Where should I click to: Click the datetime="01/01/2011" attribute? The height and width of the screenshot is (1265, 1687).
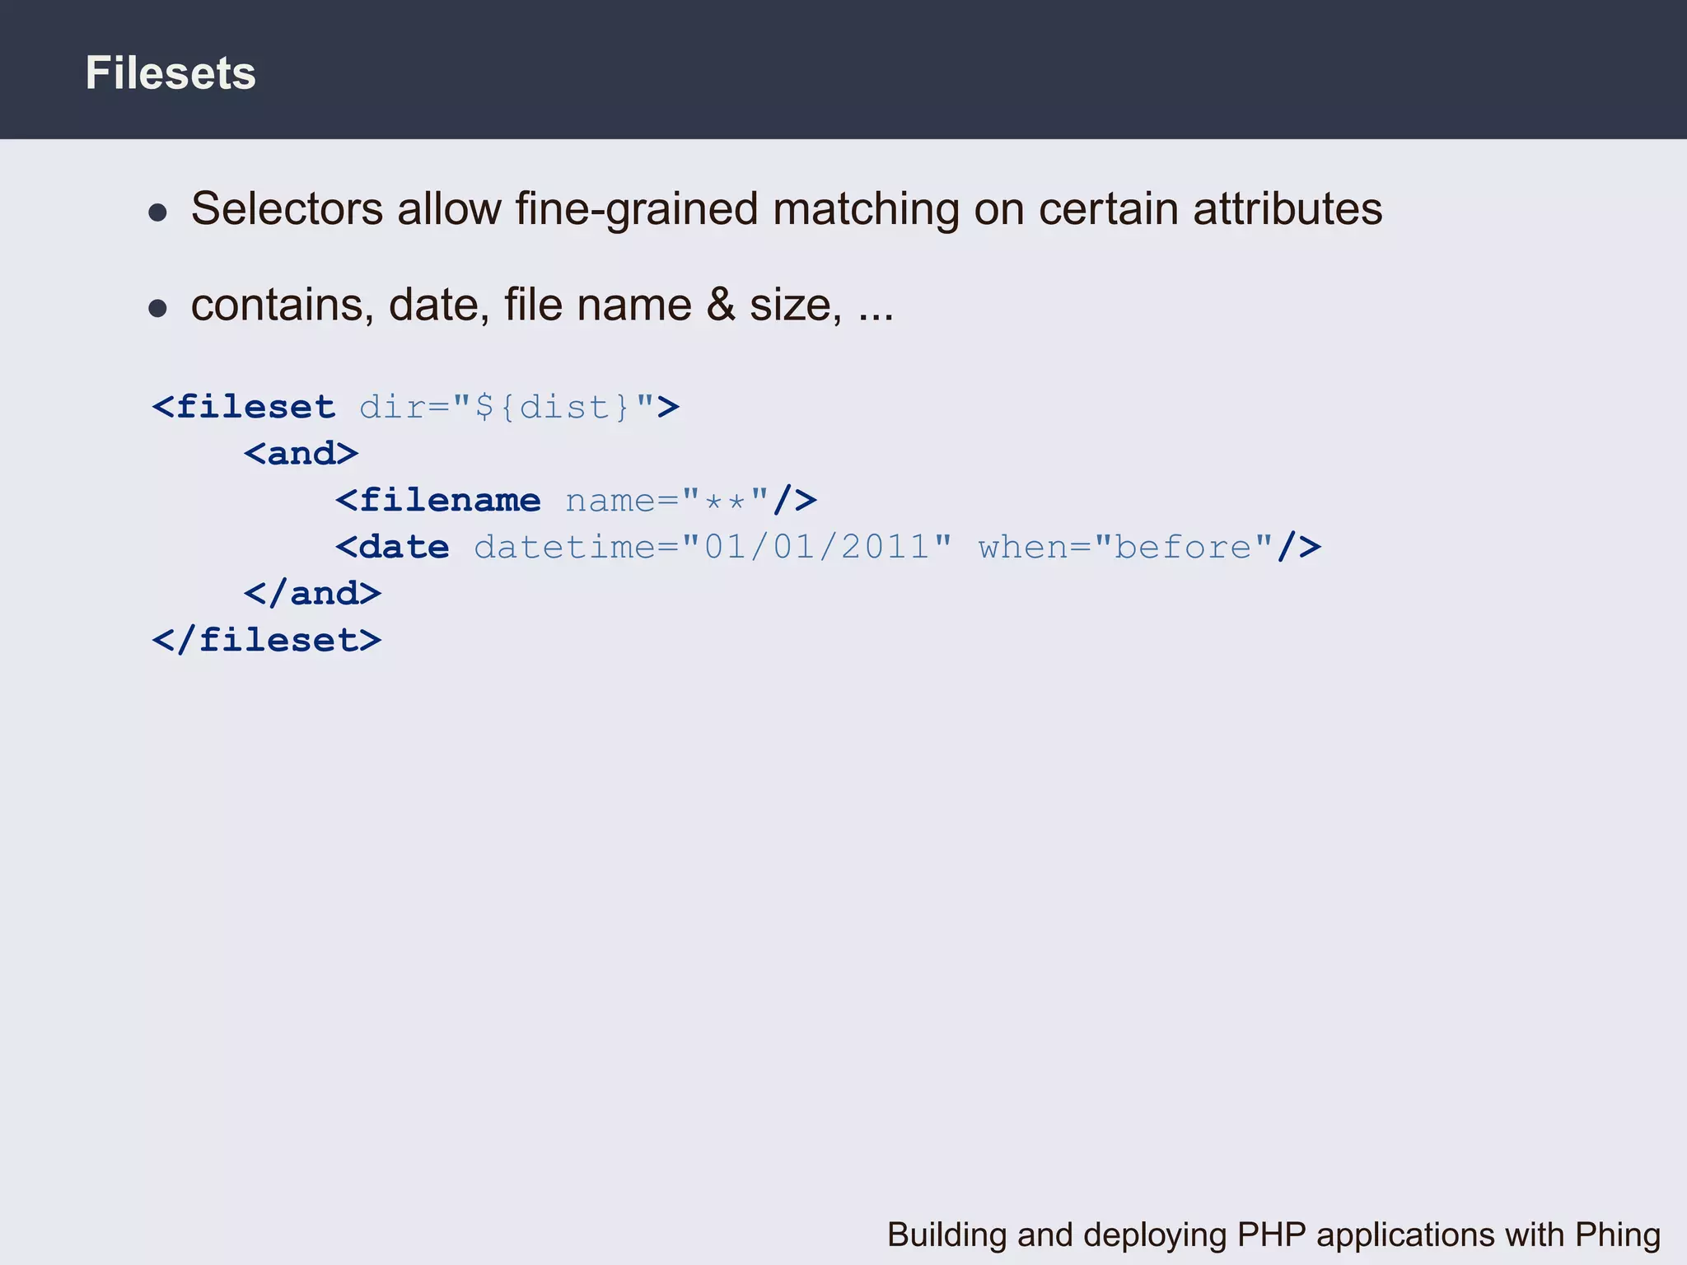click(x=713, y=548)
